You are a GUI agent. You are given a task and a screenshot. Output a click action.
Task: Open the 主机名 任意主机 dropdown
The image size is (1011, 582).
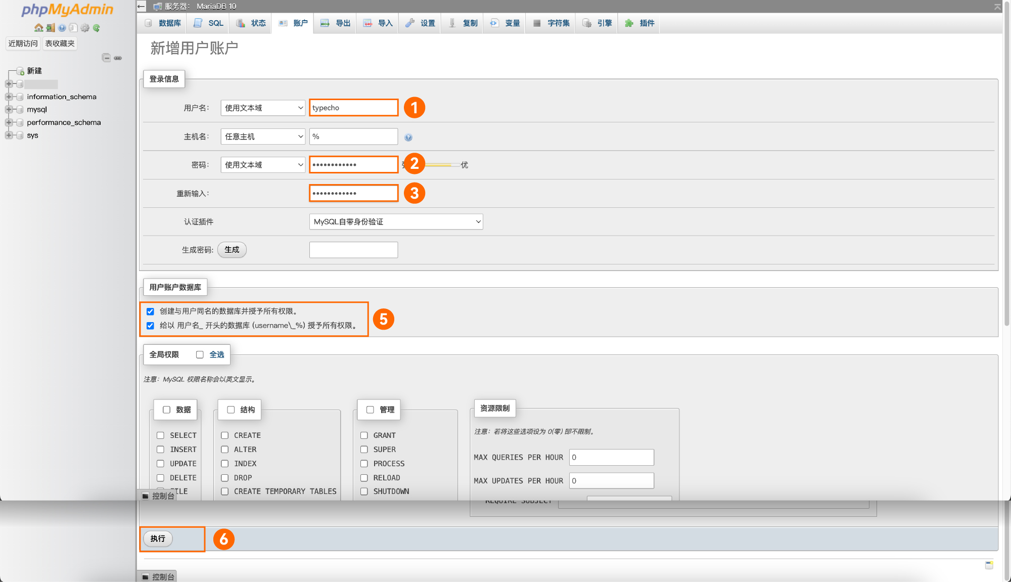pos(263,137)
